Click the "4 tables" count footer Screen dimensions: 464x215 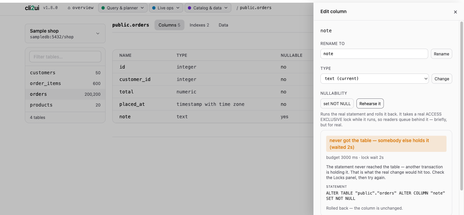(37, 118)
